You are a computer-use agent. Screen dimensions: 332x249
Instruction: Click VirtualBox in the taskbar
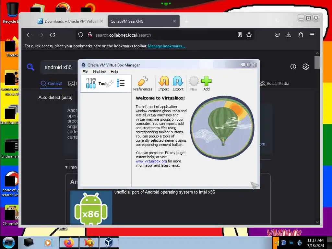pyautogui.click(x=109, y=243)
